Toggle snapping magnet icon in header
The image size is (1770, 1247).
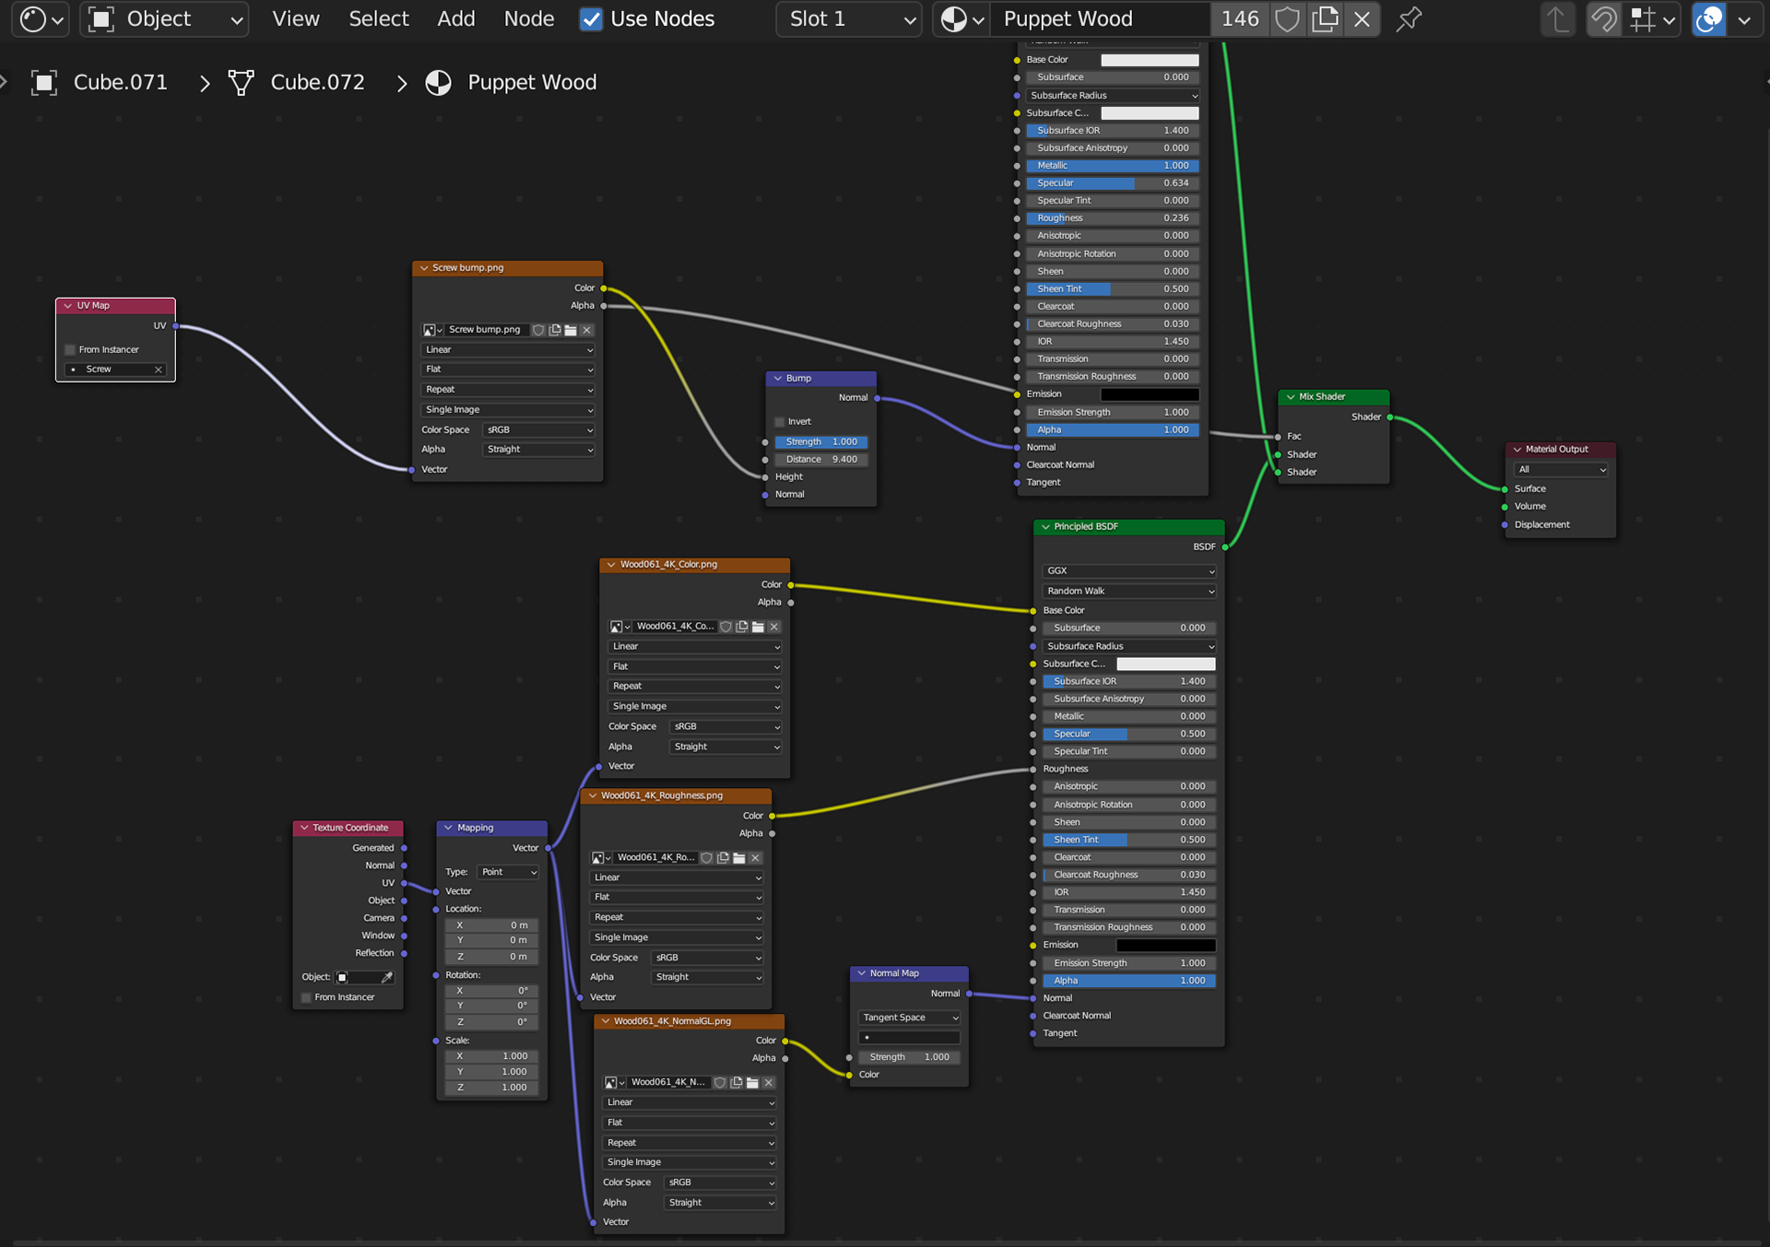click(1604, 18)
